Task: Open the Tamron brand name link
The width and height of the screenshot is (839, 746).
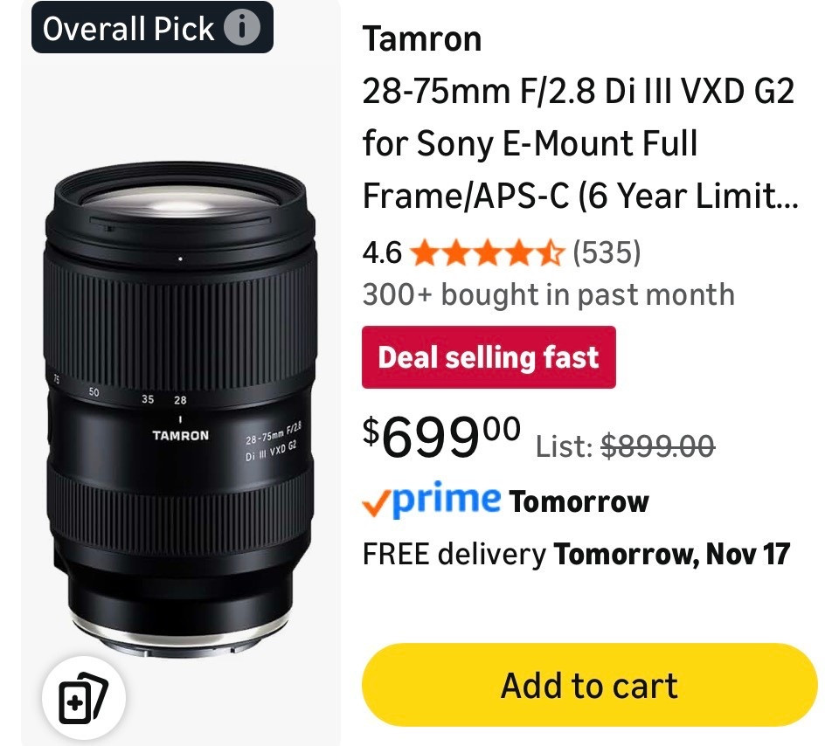Action: [x=421, y=38]
